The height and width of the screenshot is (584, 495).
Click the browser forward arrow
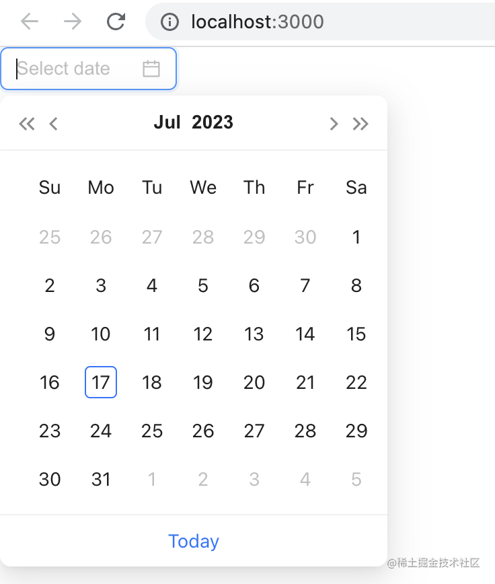tap(73, 22)
